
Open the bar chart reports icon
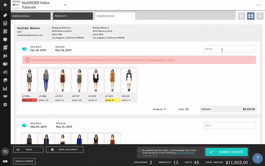[5, 88]
